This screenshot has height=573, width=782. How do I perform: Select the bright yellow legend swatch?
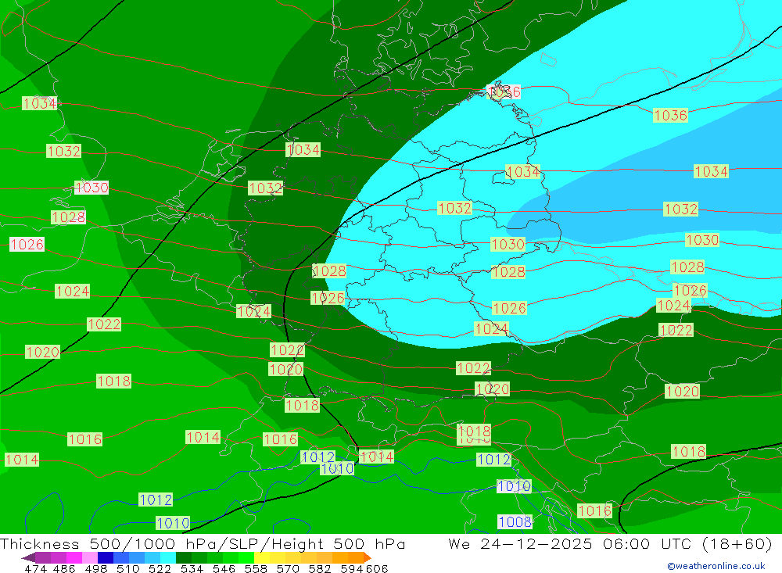click(262, 557)
